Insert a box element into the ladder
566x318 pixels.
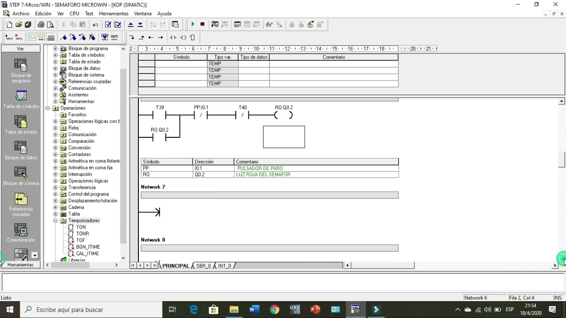point(192,38)
